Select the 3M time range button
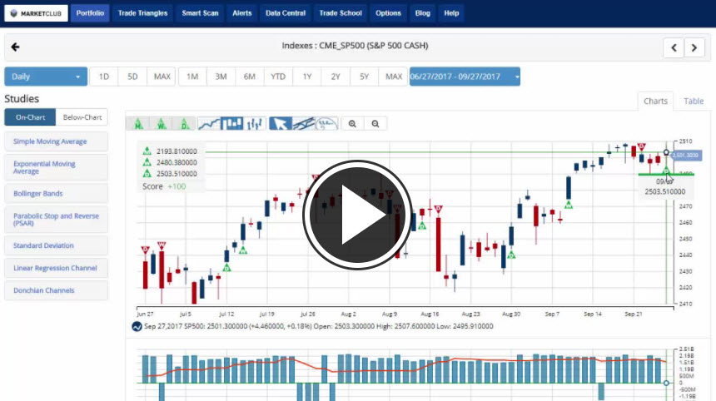The width and height of the screenshot is (716, 401). pos(221,77)
